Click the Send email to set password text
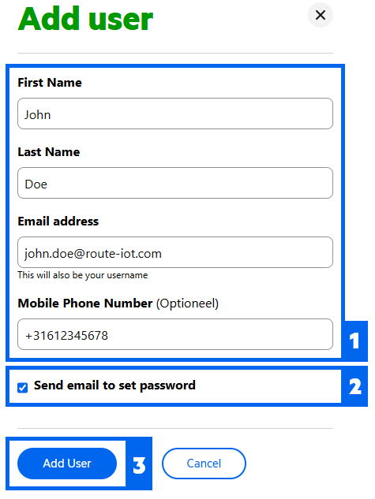The image size is (375, 499). tap(114, 385)
